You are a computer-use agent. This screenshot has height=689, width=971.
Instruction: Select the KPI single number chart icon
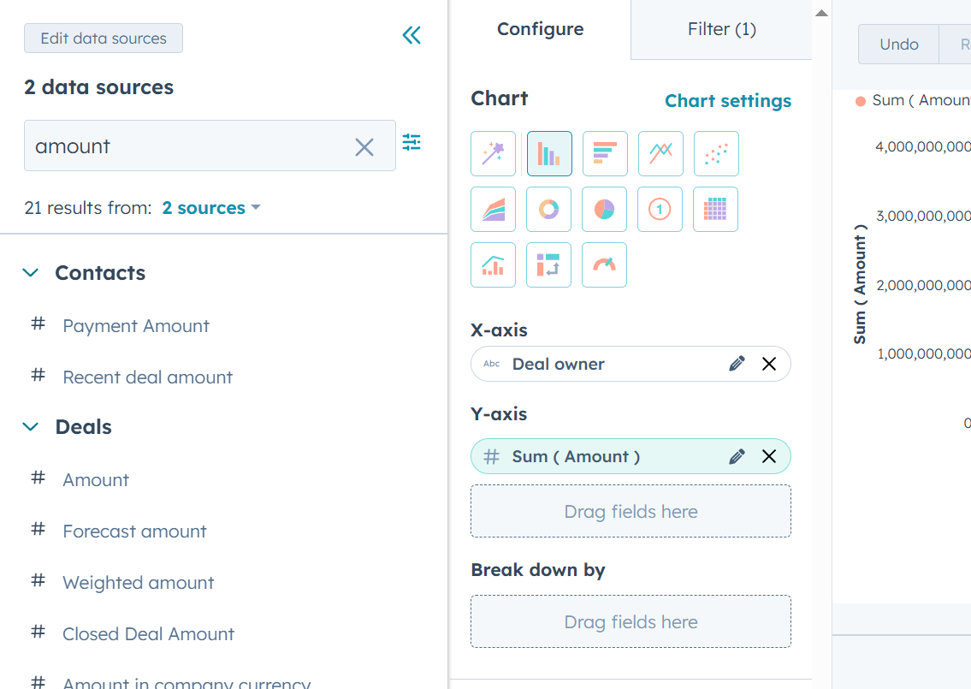[x=660, y=210]
